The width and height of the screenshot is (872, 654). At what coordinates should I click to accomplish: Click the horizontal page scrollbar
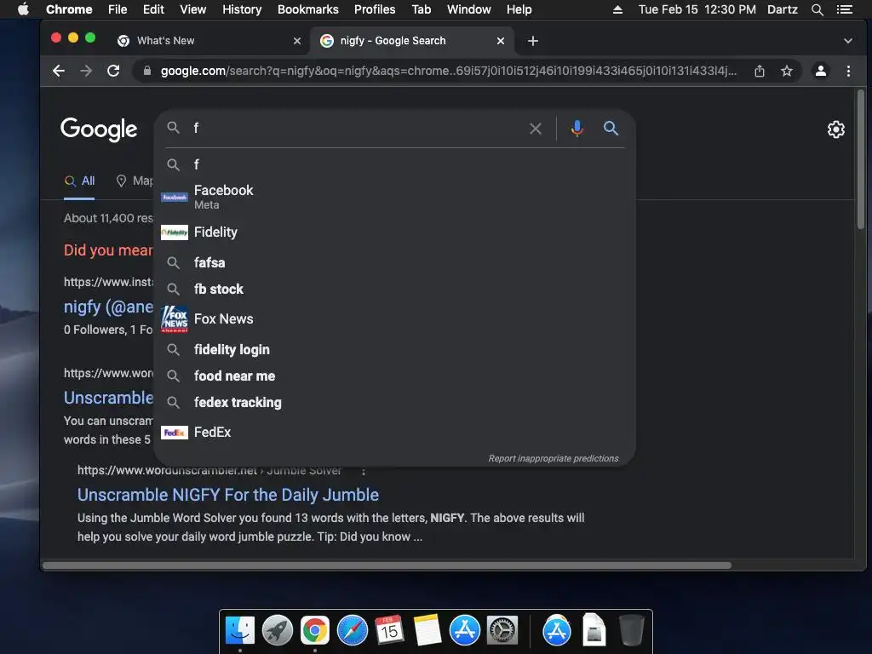pyautogui.click(x=387, y=565)
